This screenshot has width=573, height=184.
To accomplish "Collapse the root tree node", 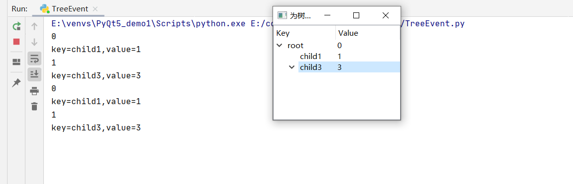I will pos(280,46).
